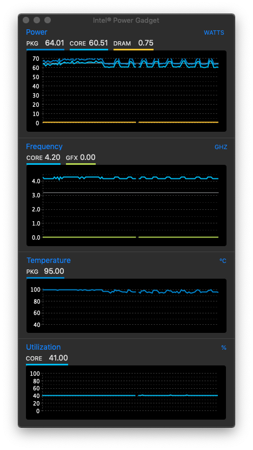Click the GHZ unit label
253x450 pixels.
(221, 147)
